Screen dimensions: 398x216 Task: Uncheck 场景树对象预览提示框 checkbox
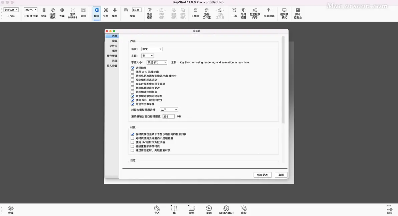(133, 96)
